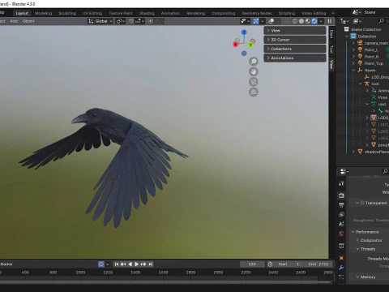The width and height of the screenshot is (389, 292).
Task: Click the green Y axis gizmo
Action: [250, 45]
